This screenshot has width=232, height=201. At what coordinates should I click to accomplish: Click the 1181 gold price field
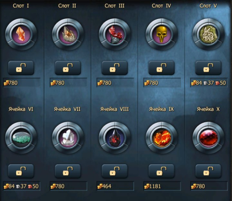162,186
